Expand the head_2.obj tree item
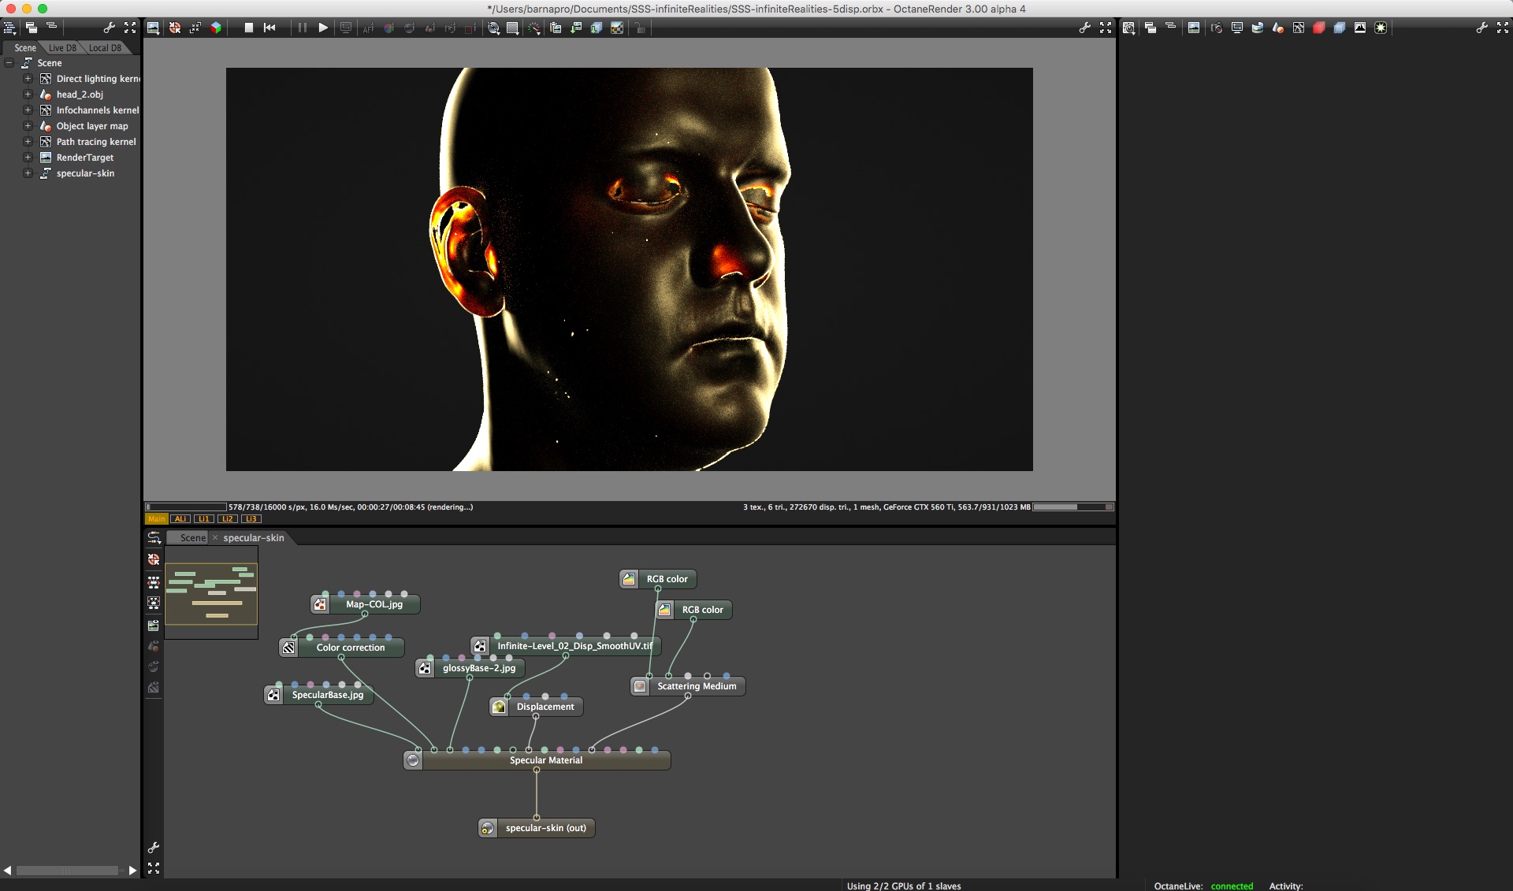The width and height of the screenshot is (1513, 891). coord(28,95)
